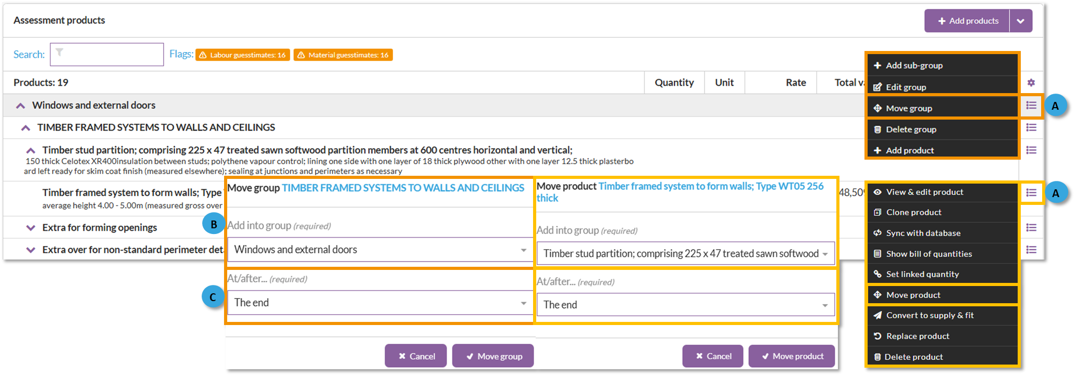The image size is (1075, 376).
Task: Click the Add products button
Action: (x=968, y=21)
